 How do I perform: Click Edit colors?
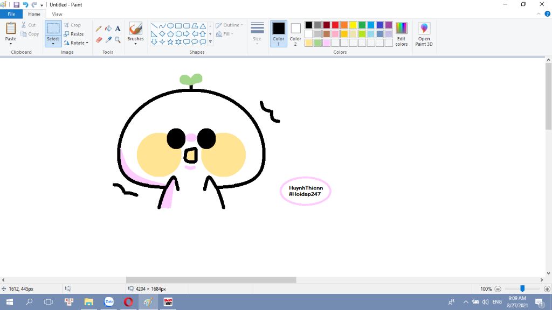[x=401, y=34]
